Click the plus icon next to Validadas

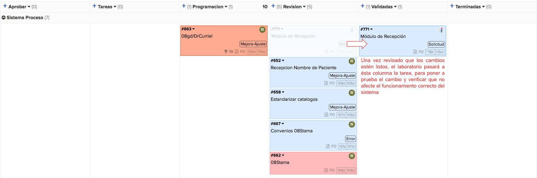[362, 6]
